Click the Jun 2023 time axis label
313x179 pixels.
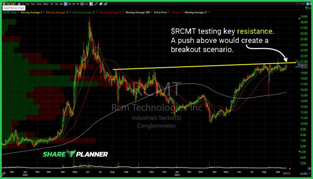239,172
